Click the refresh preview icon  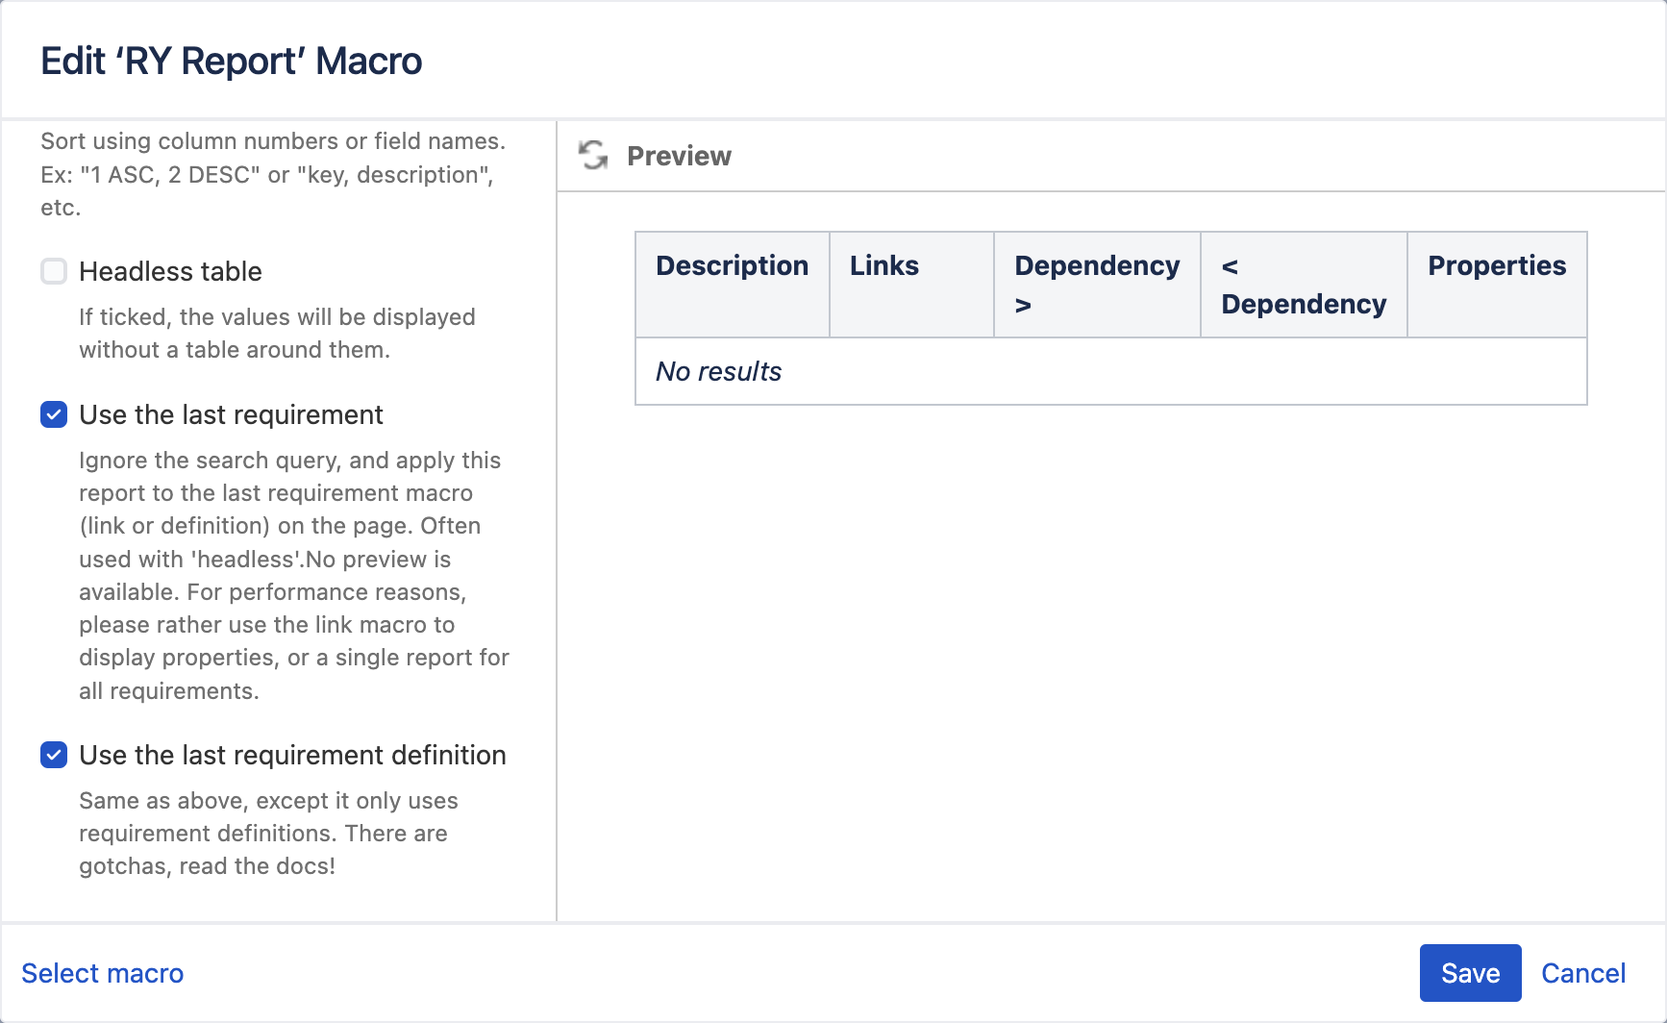pyautogui.click(x=593, y=155)
